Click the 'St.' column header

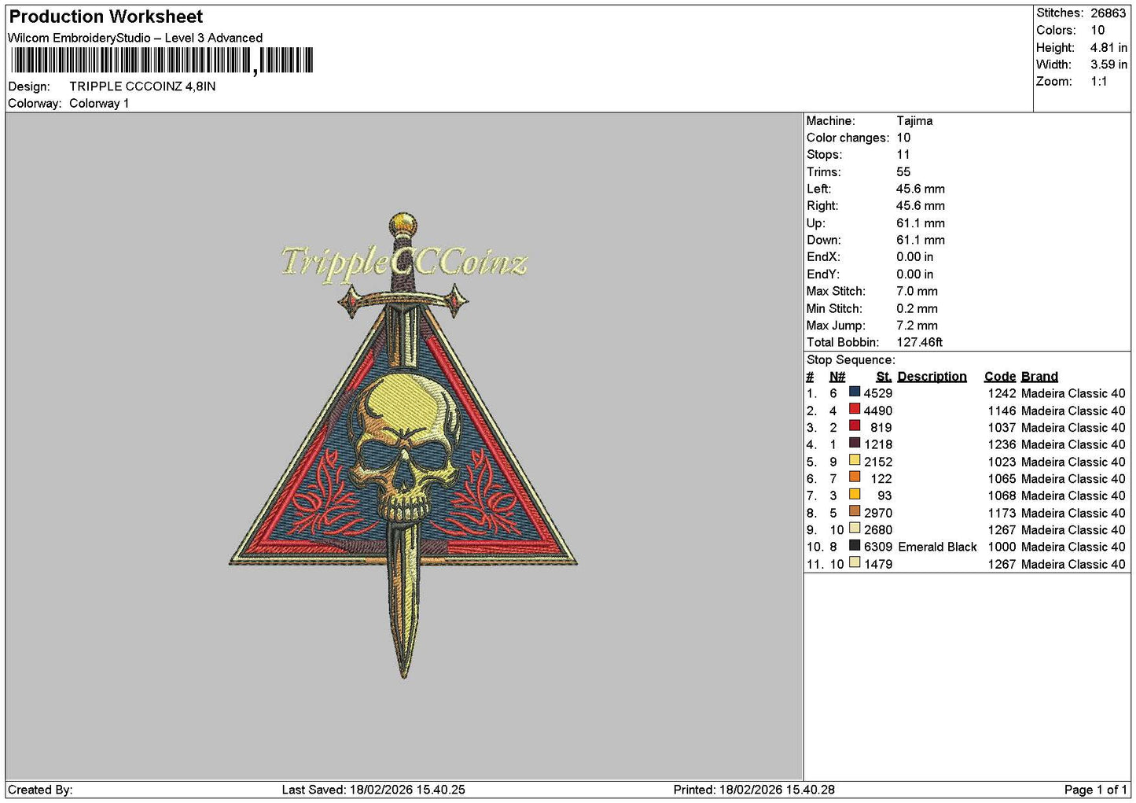[884, 377]
